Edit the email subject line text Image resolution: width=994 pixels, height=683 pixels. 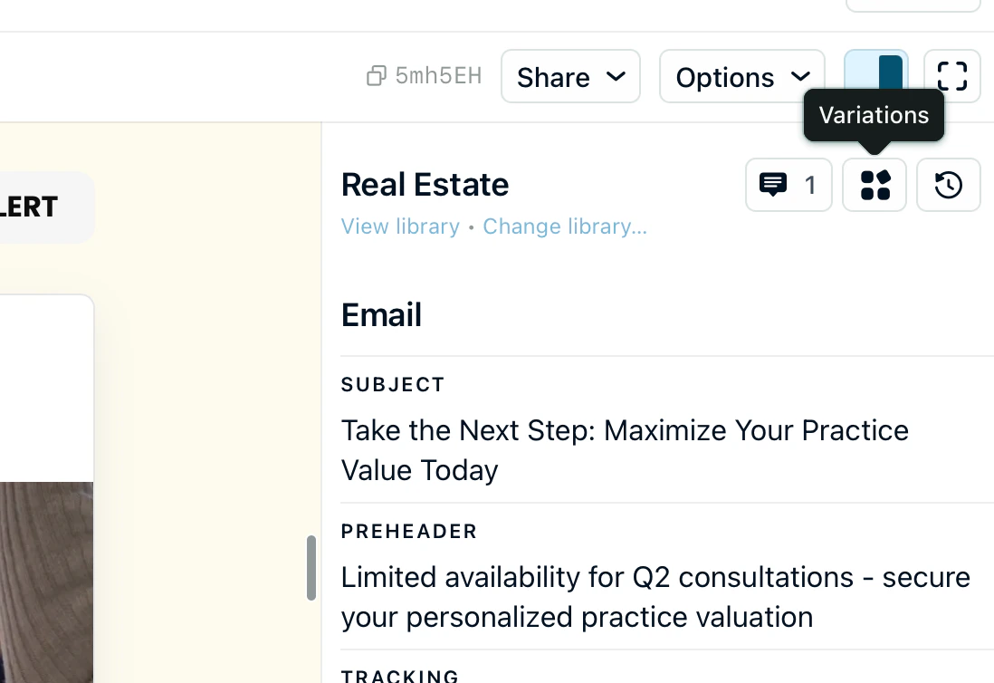click(x=625, y=449)
